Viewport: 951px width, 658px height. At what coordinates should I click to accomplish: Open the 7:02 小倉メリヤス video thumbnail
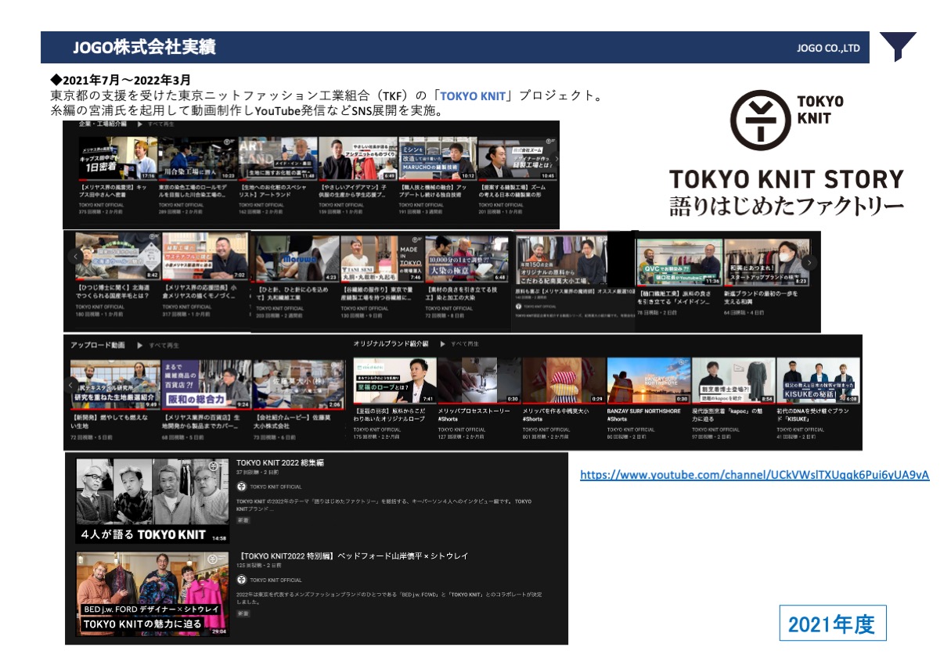tap(205, 257)
